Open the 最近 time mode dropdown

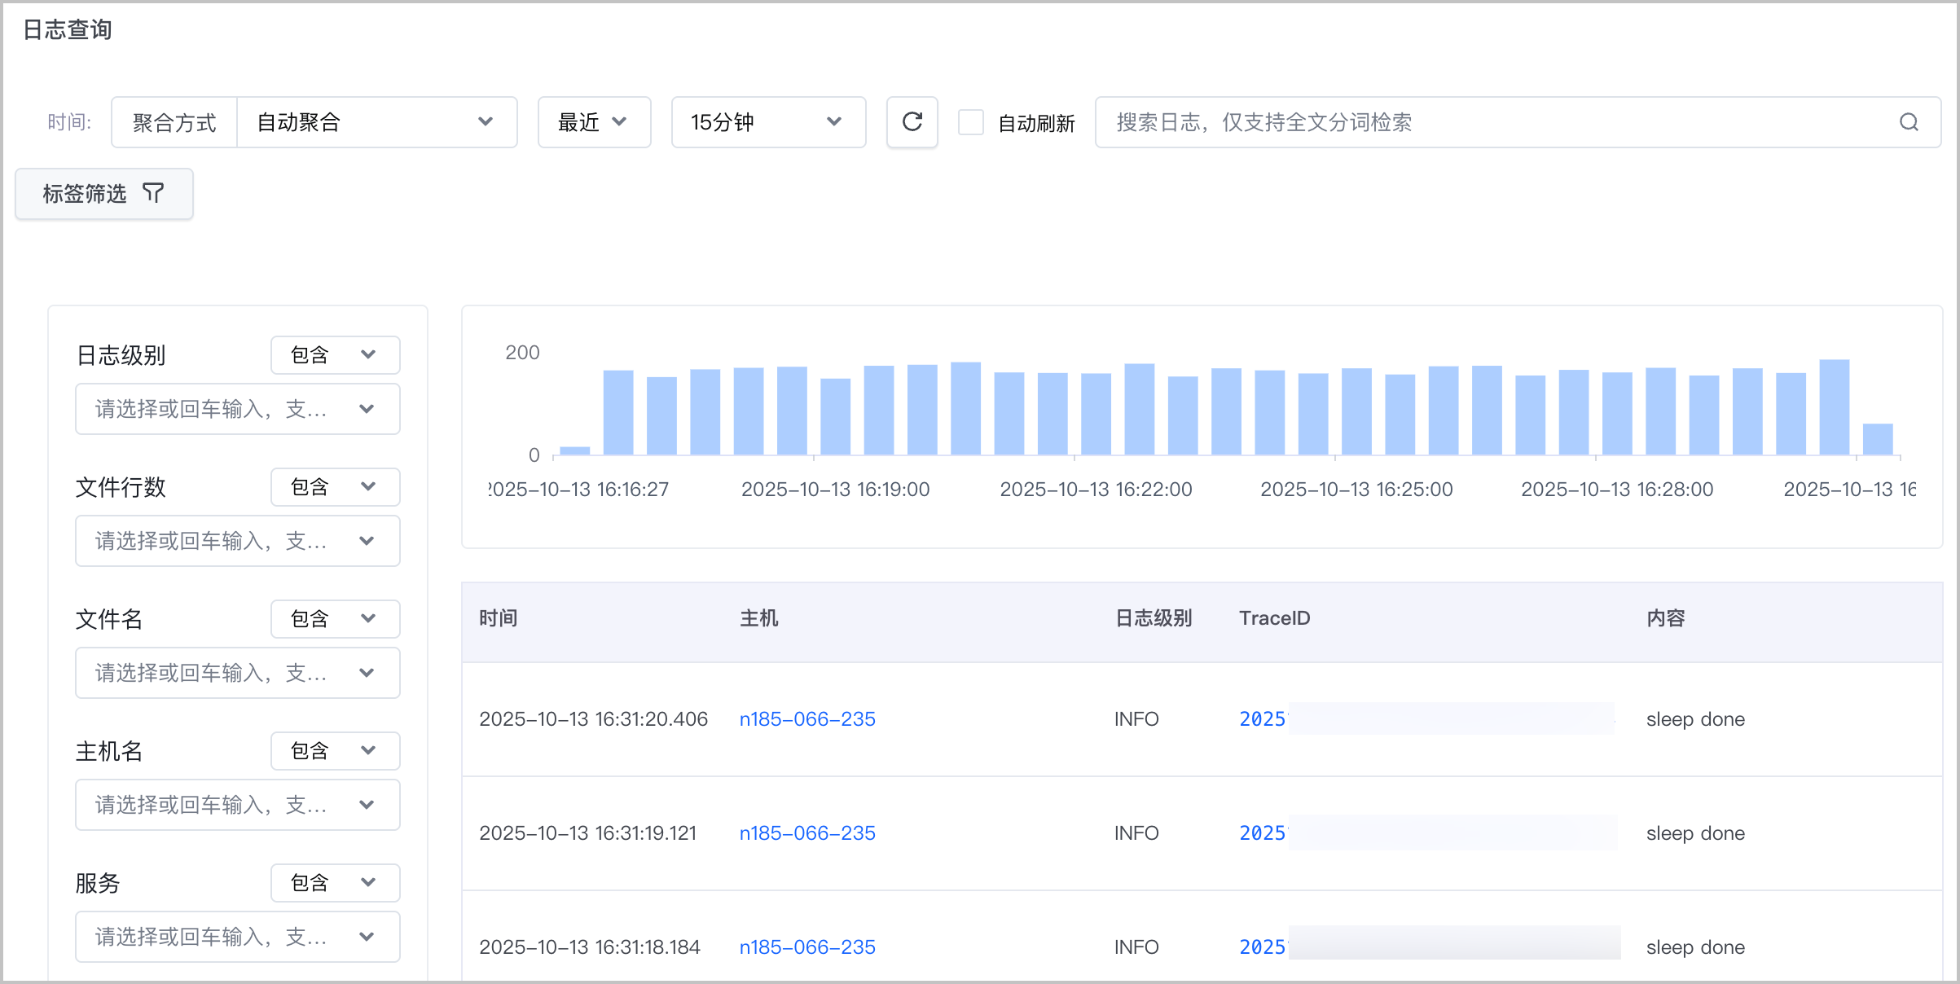[594, 122]
